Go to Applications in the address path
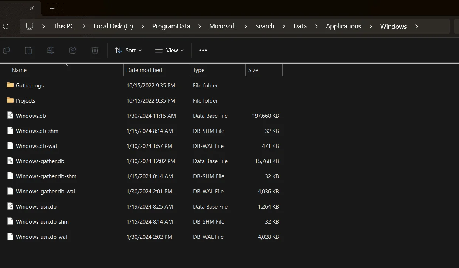 [x=343, y=26]
